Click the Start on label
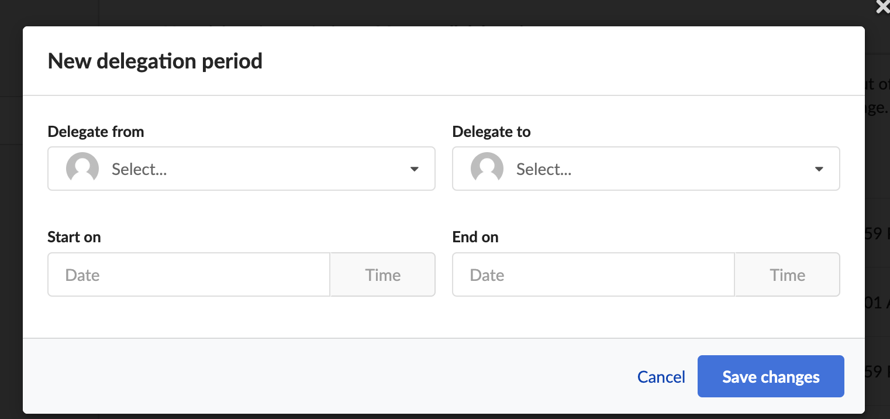This screenshot has width=890, height=419. 74,237
